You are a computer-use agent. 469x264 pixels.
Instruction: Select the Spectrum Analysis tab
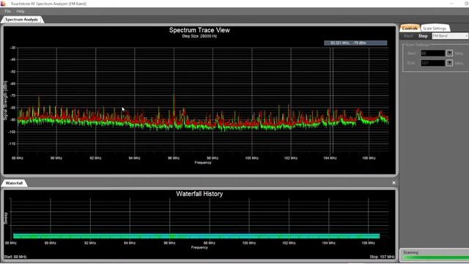(21, 20)
